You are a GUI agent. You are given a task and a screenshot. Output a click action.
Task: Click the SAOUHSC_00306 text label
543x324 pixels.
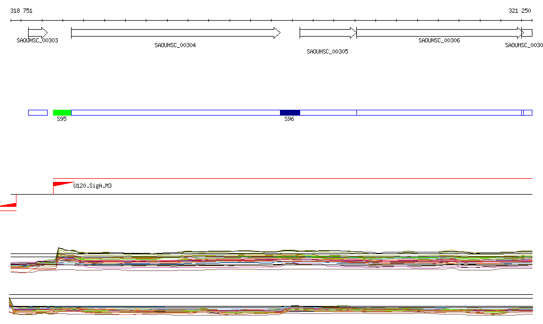point(439,41)
